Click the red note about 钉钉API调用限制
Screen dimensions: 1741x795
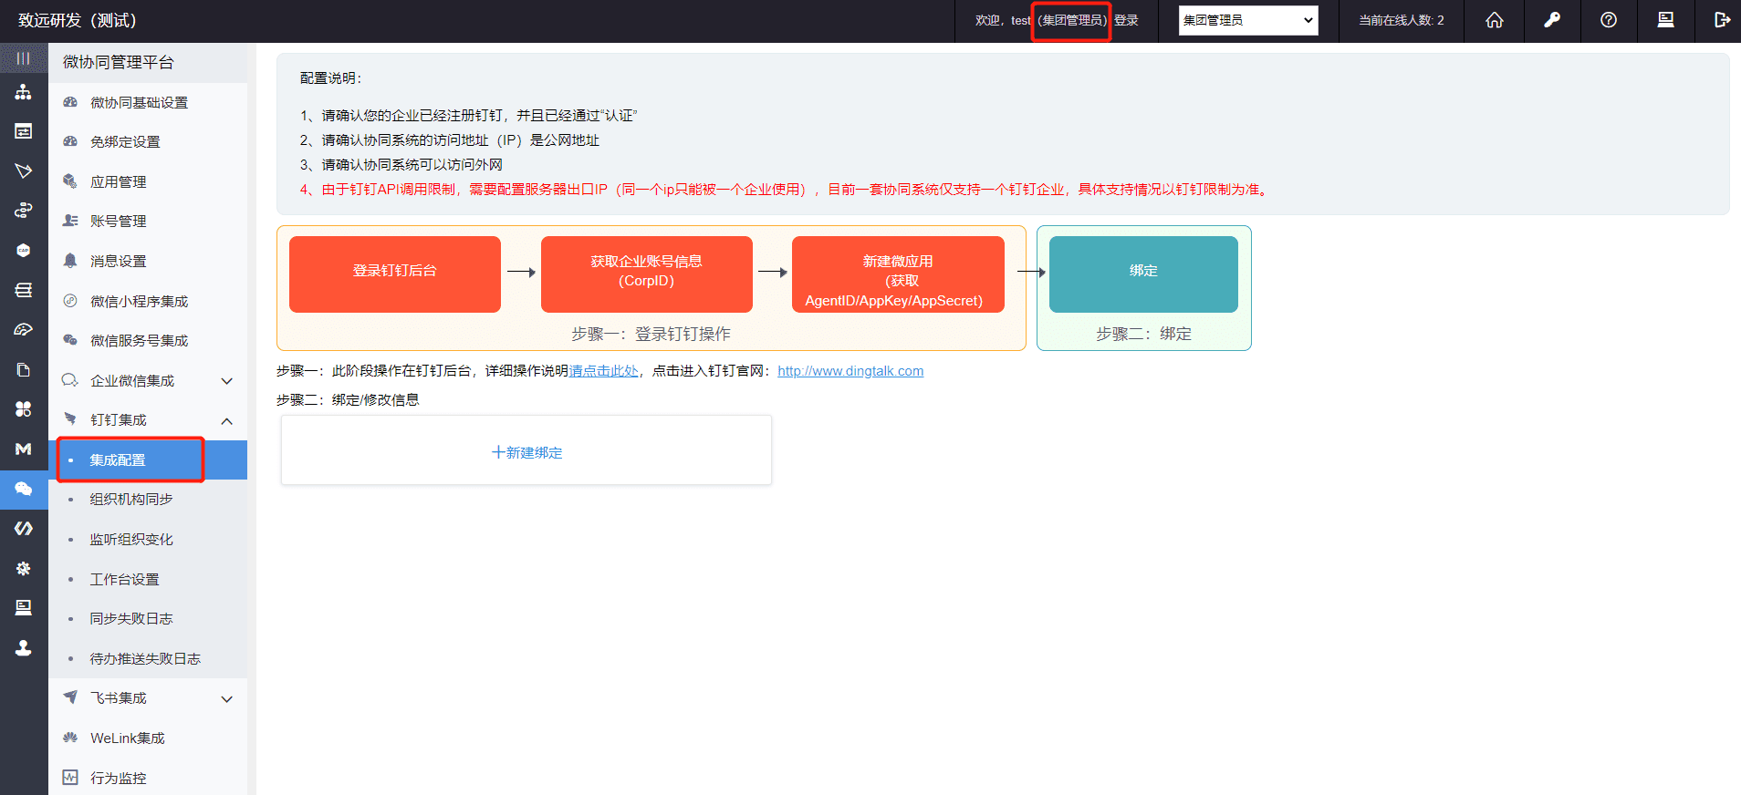pyautogui.click(x=785, y=190)
